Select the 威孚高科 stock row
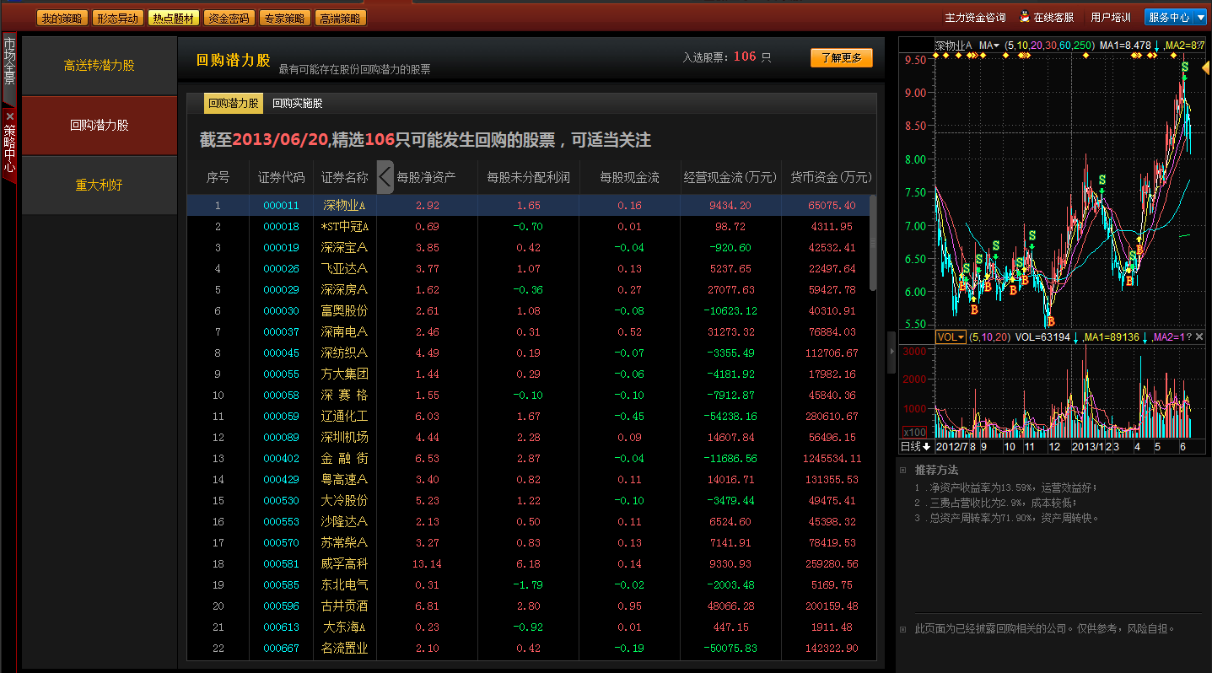1212x673 pixels. tap(527, 563)
